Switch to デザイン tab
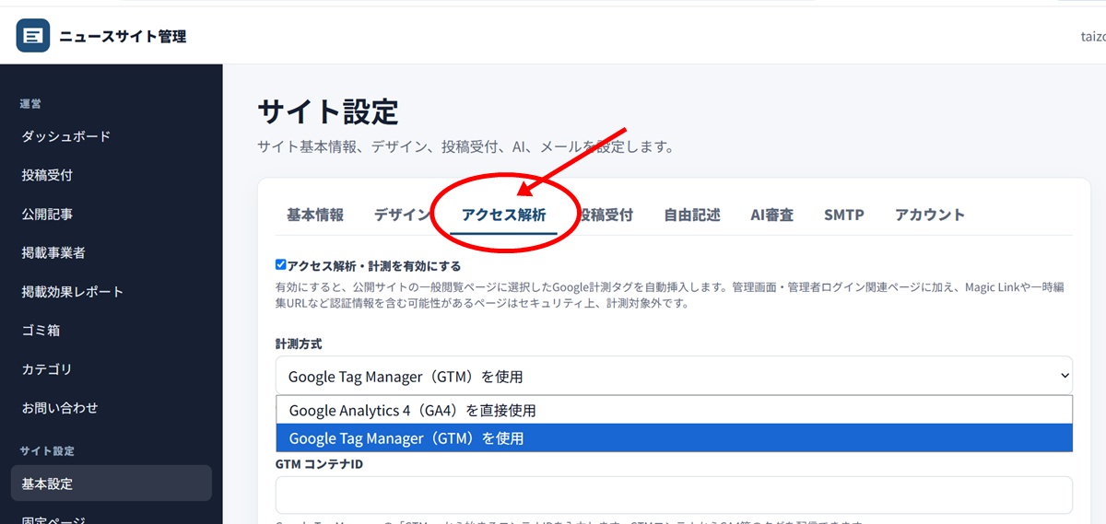 coord(402,215)
